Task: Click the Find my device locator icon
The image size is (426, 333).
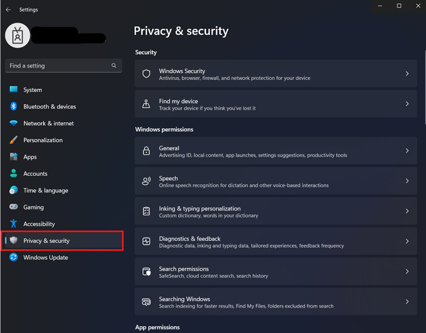Action: point(146,104)
